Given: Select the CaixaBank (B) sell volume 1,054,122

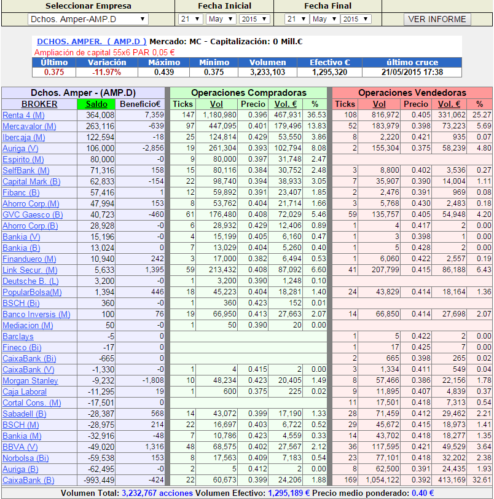Looking at the screenshot, I should 382,480.
